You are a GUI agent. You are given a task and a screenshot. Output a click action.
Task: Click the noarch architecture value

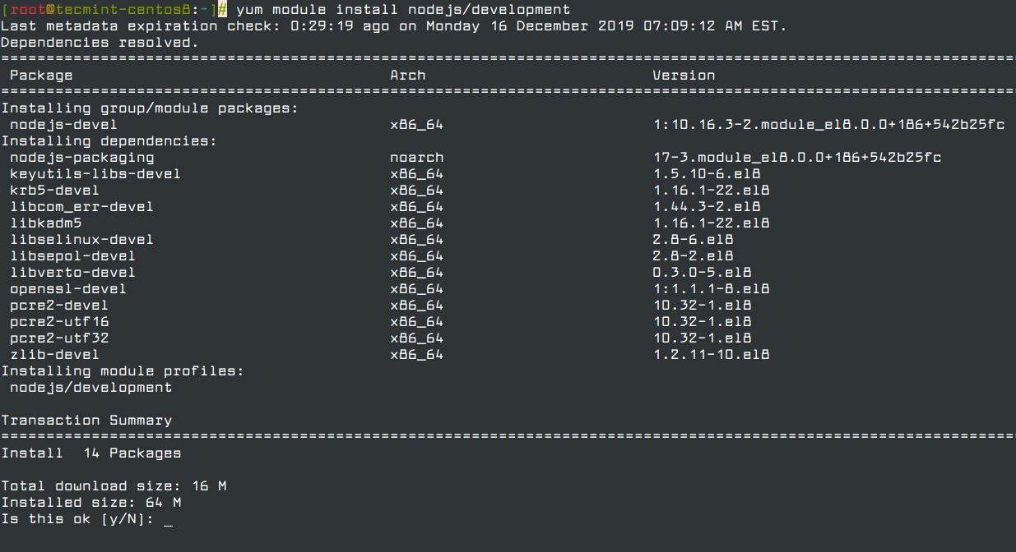tap(417, 158)
